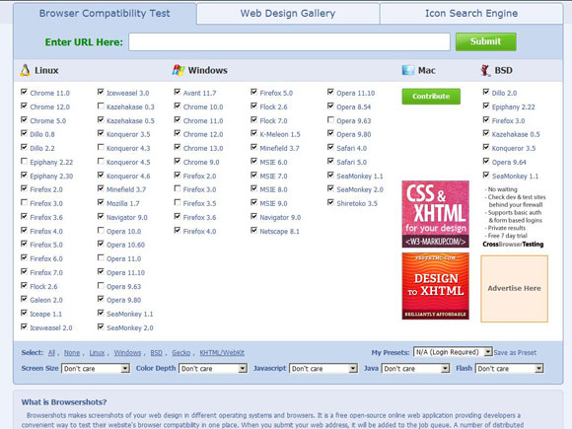Viewport: 572px width, 429px height.
Task: Check Linux Kazehakase 0.3 checkbox
Action: coord(101,106)
